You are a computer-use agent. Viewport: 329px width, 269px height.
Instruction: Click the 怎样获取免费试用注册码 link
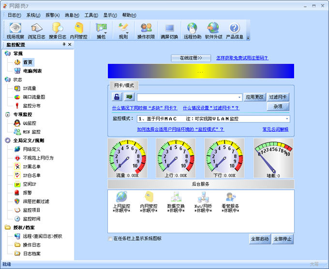[242, 58]
